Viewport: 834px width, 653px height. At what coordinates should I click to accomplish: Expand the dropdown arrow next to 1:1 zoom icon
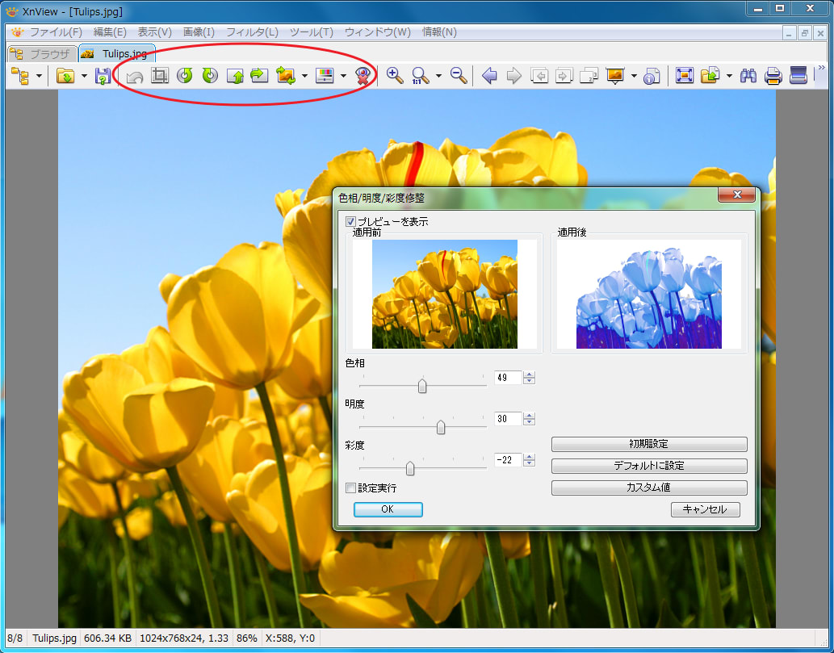pos(438,77)
